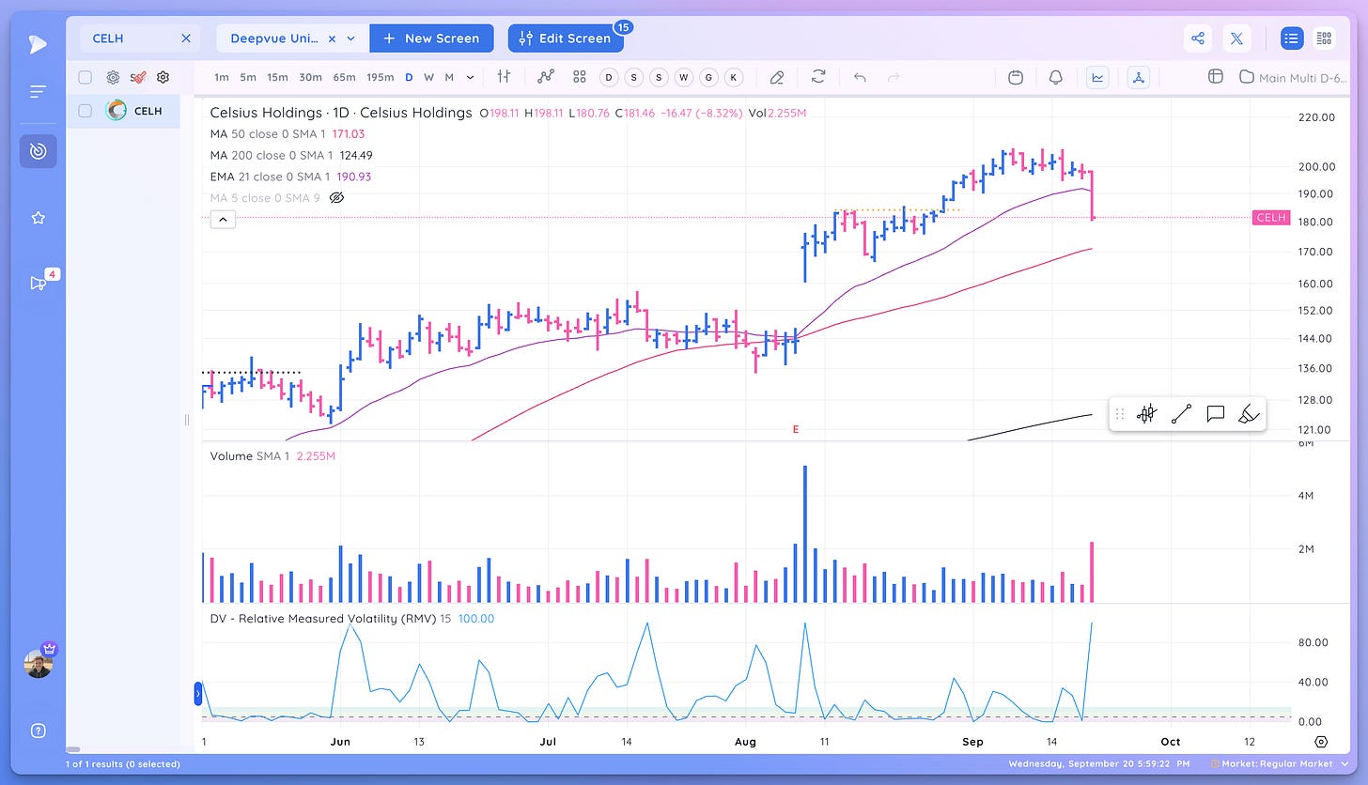Click the Deepvue logo icon
The width and height of the screenshot is (1368, 785).
(38, 43)
